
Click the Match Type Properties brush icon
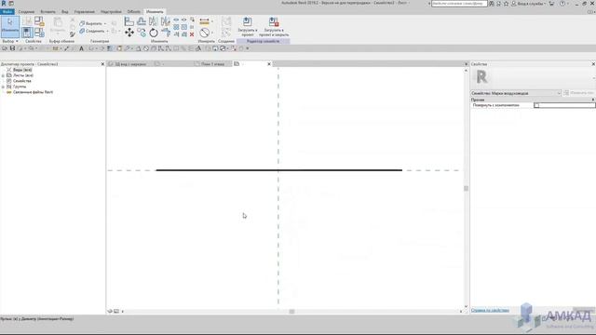point(73,34)
